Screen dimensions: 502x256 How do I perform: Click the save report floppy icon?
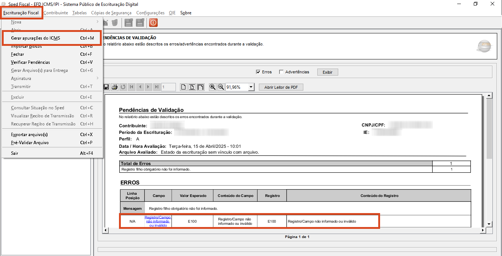click(x=106, y=87)
